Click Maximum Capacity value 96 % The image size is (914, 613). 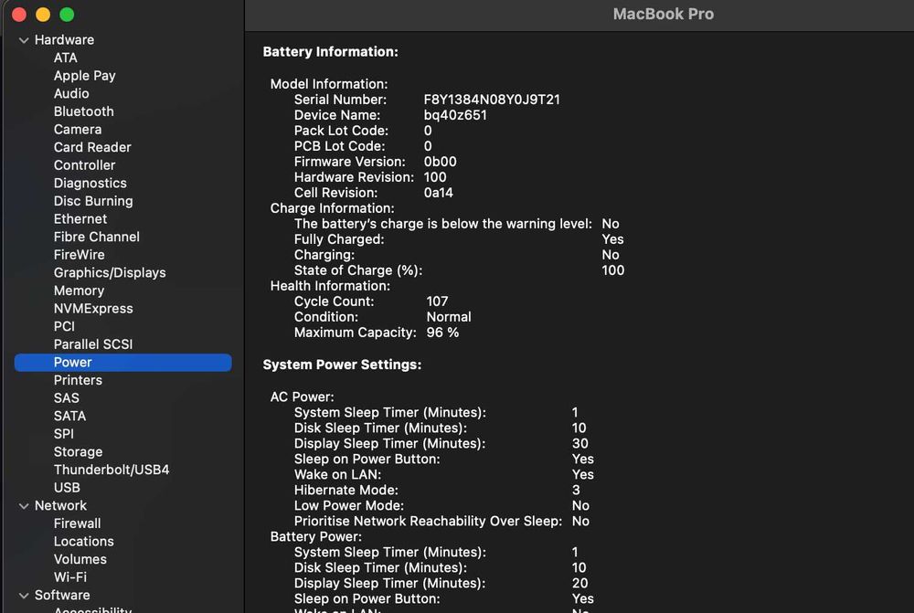pos(442,333)
